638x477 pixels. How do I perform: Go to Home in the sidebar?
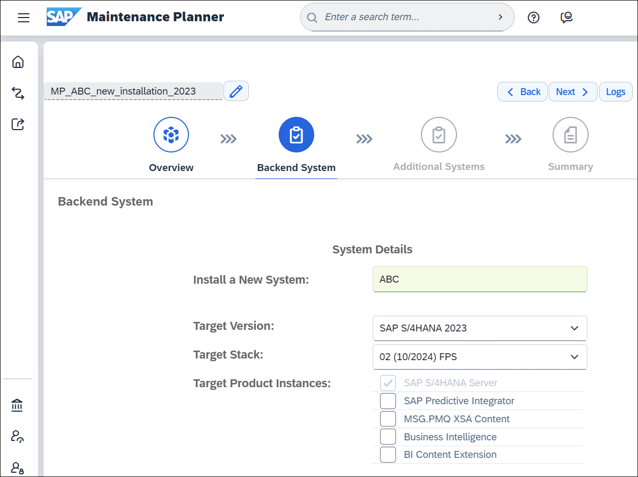pos(18,62)
